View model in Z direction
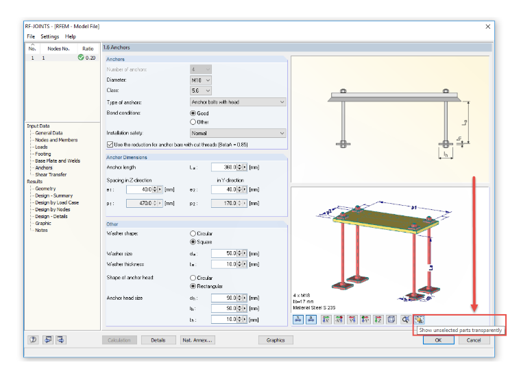The height and width of the screenshot is (391, 521). [378, 320]
